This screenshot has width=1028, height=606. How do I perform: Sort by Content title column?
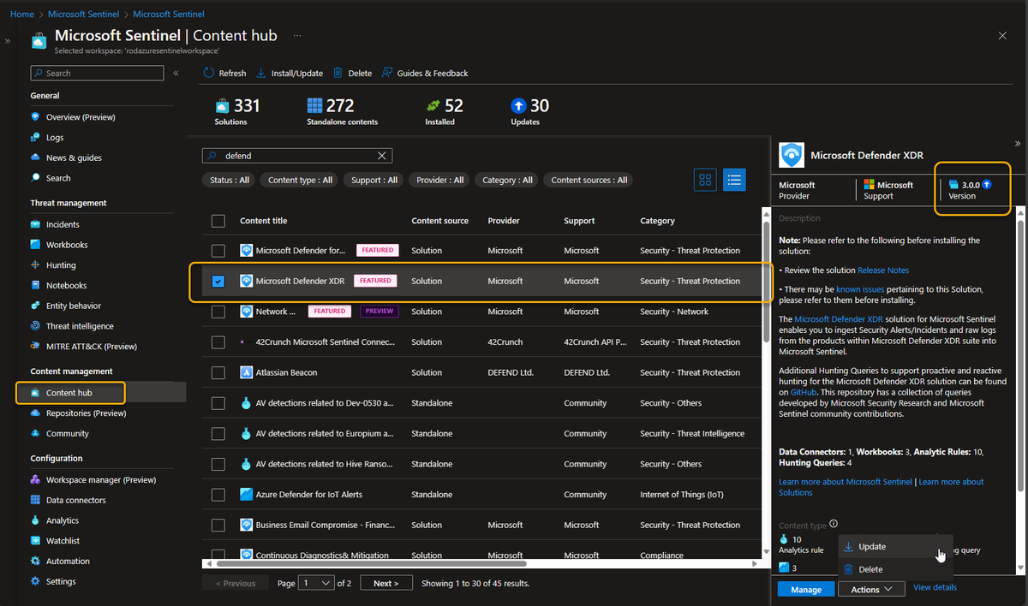(263, 221)
